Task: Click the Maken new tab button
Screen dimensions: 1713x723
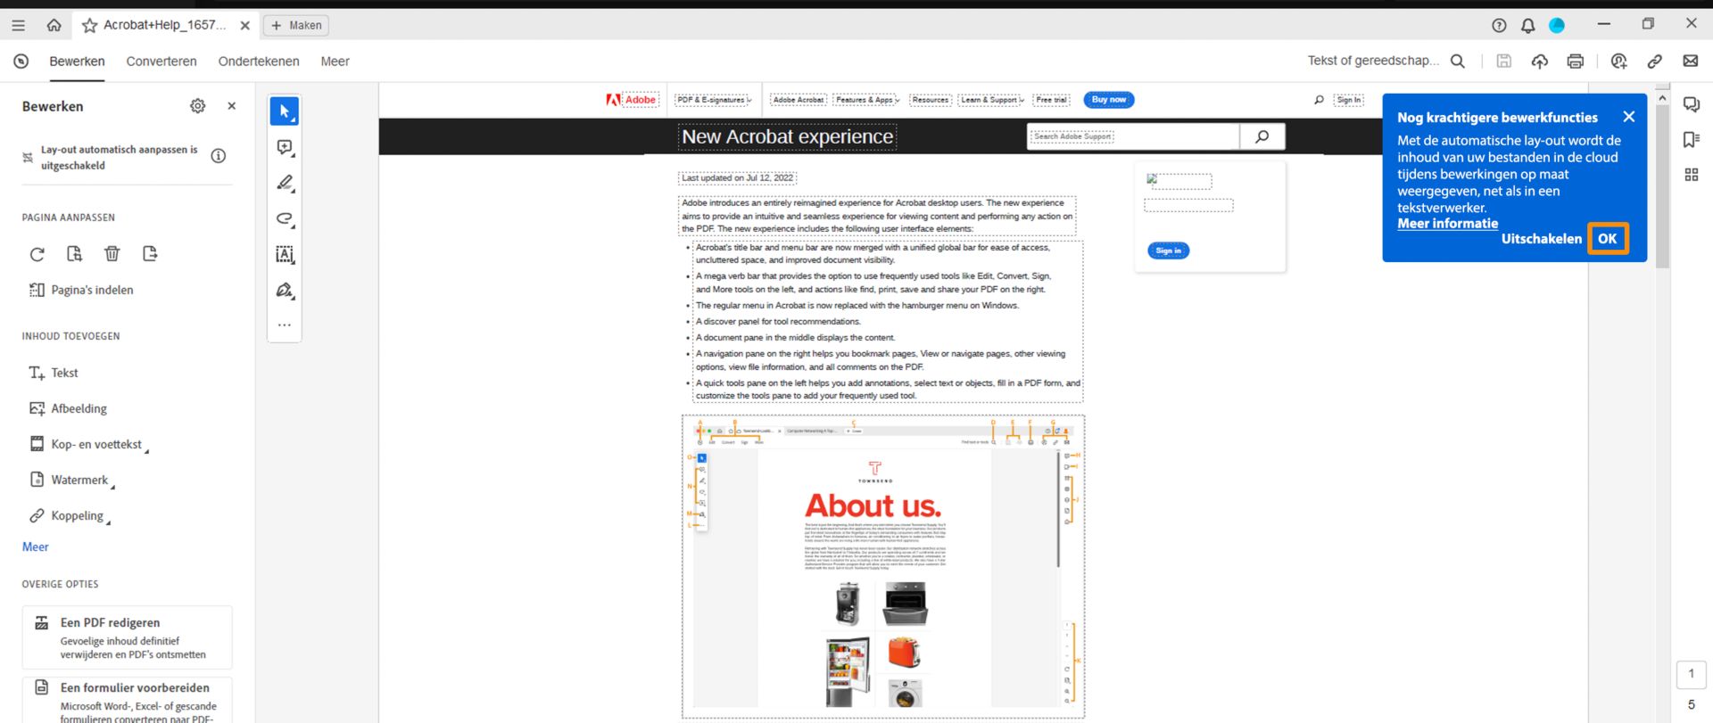Action: pyautogui.click(x=296, y=25)
